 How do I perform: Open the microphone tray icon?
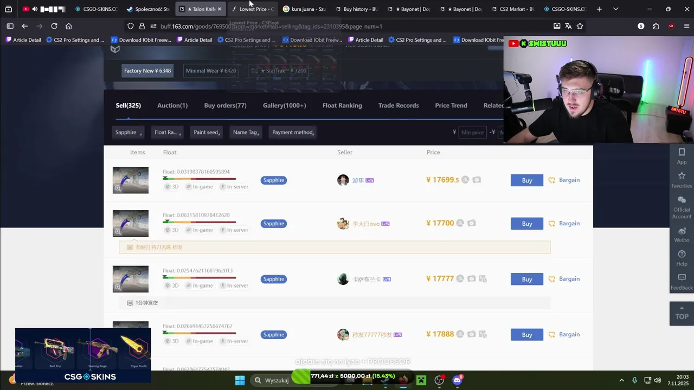point(634,380)
